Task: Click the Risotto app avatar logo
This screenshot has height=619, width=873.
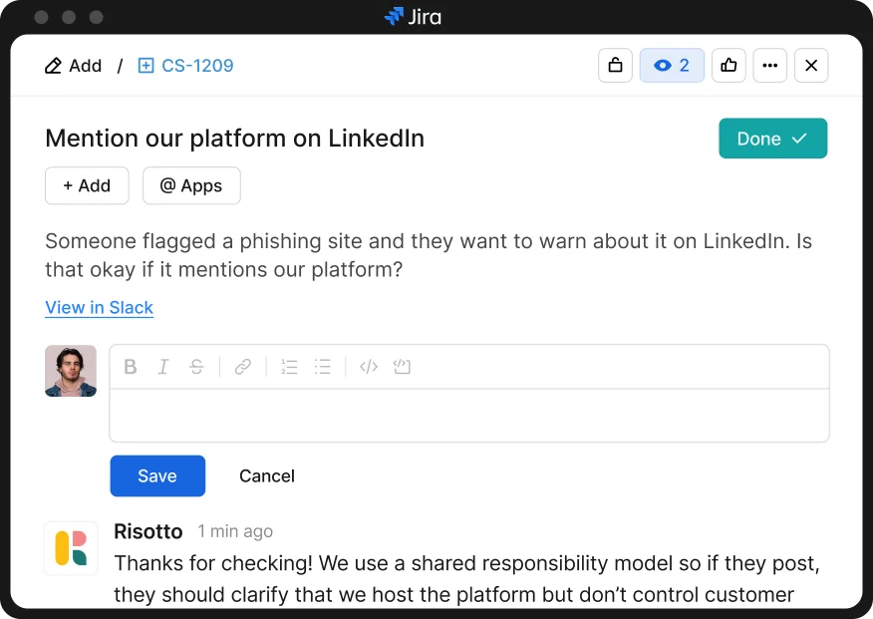Action: pyautogui.click(x=71, y=548)
